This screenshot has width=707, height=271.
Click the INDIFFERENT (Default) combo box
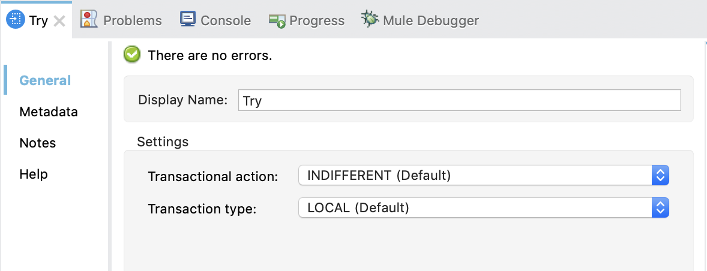pos(474,176)
